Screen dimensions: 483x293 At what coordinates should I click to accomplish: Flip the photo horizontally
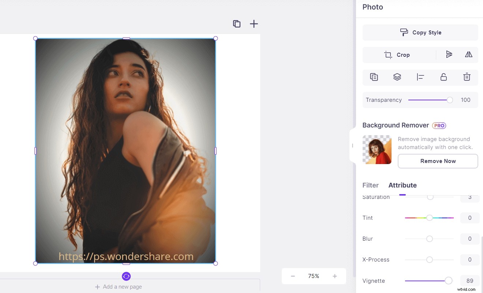coord(469,54)
